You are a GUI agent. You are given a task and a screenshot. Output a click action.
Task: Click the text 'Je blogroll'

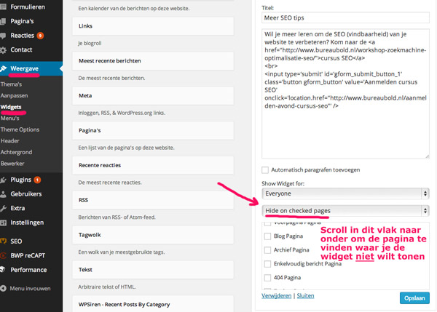(90, 44)
